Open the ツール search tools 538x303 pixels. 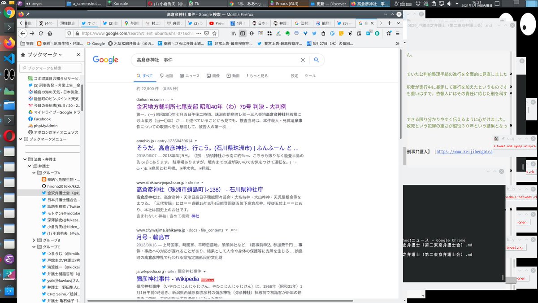pyautogui.click(x=310, y=76)
